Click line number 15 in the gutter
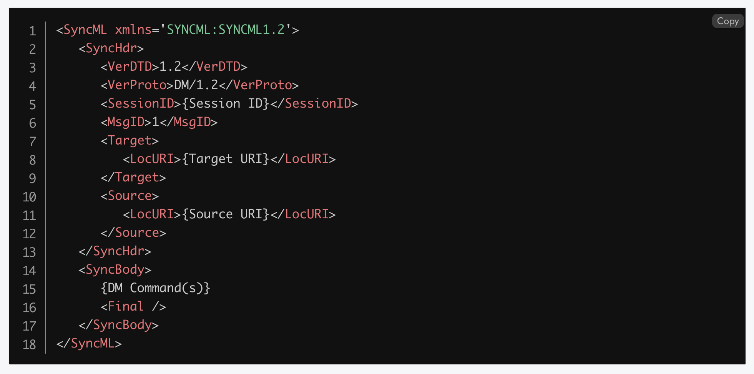 point(29,289)
